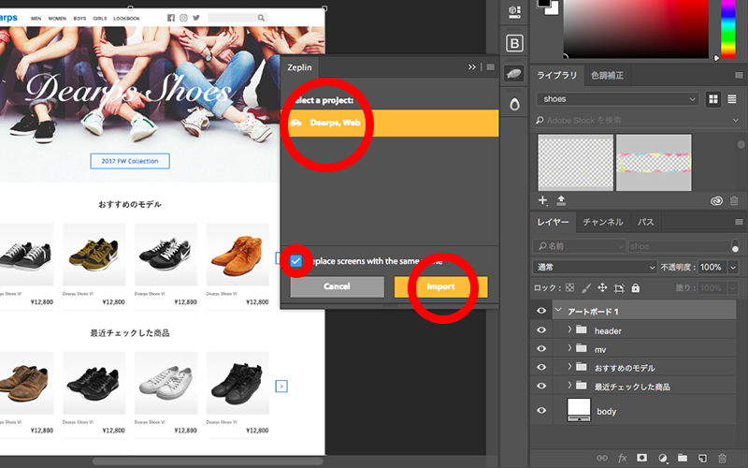Image resolution: width=748 pixels, height=468 pixels.
Task: Switch to the チャンネル tab
Action: [602, 223]
